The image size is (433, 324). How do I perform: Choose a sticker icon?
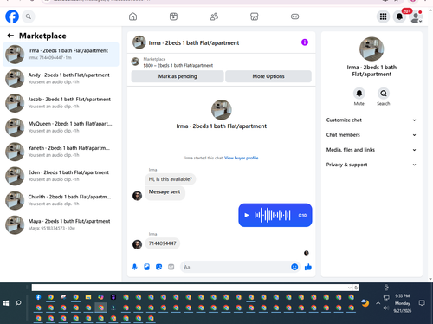coord(158,267)
